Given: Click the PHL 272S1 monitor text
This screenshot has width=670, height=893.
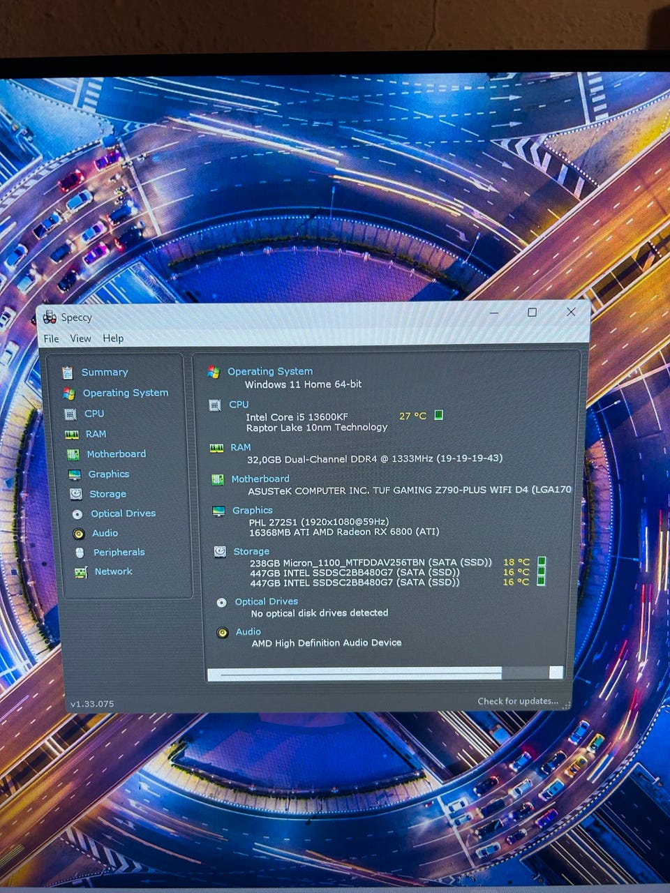Looking at the screenshot, I should 319,522.
